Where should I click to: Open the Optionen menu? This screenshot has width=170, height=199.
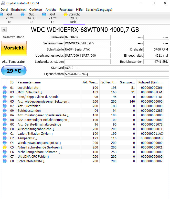pyautogui.click(x=36, y=10)
